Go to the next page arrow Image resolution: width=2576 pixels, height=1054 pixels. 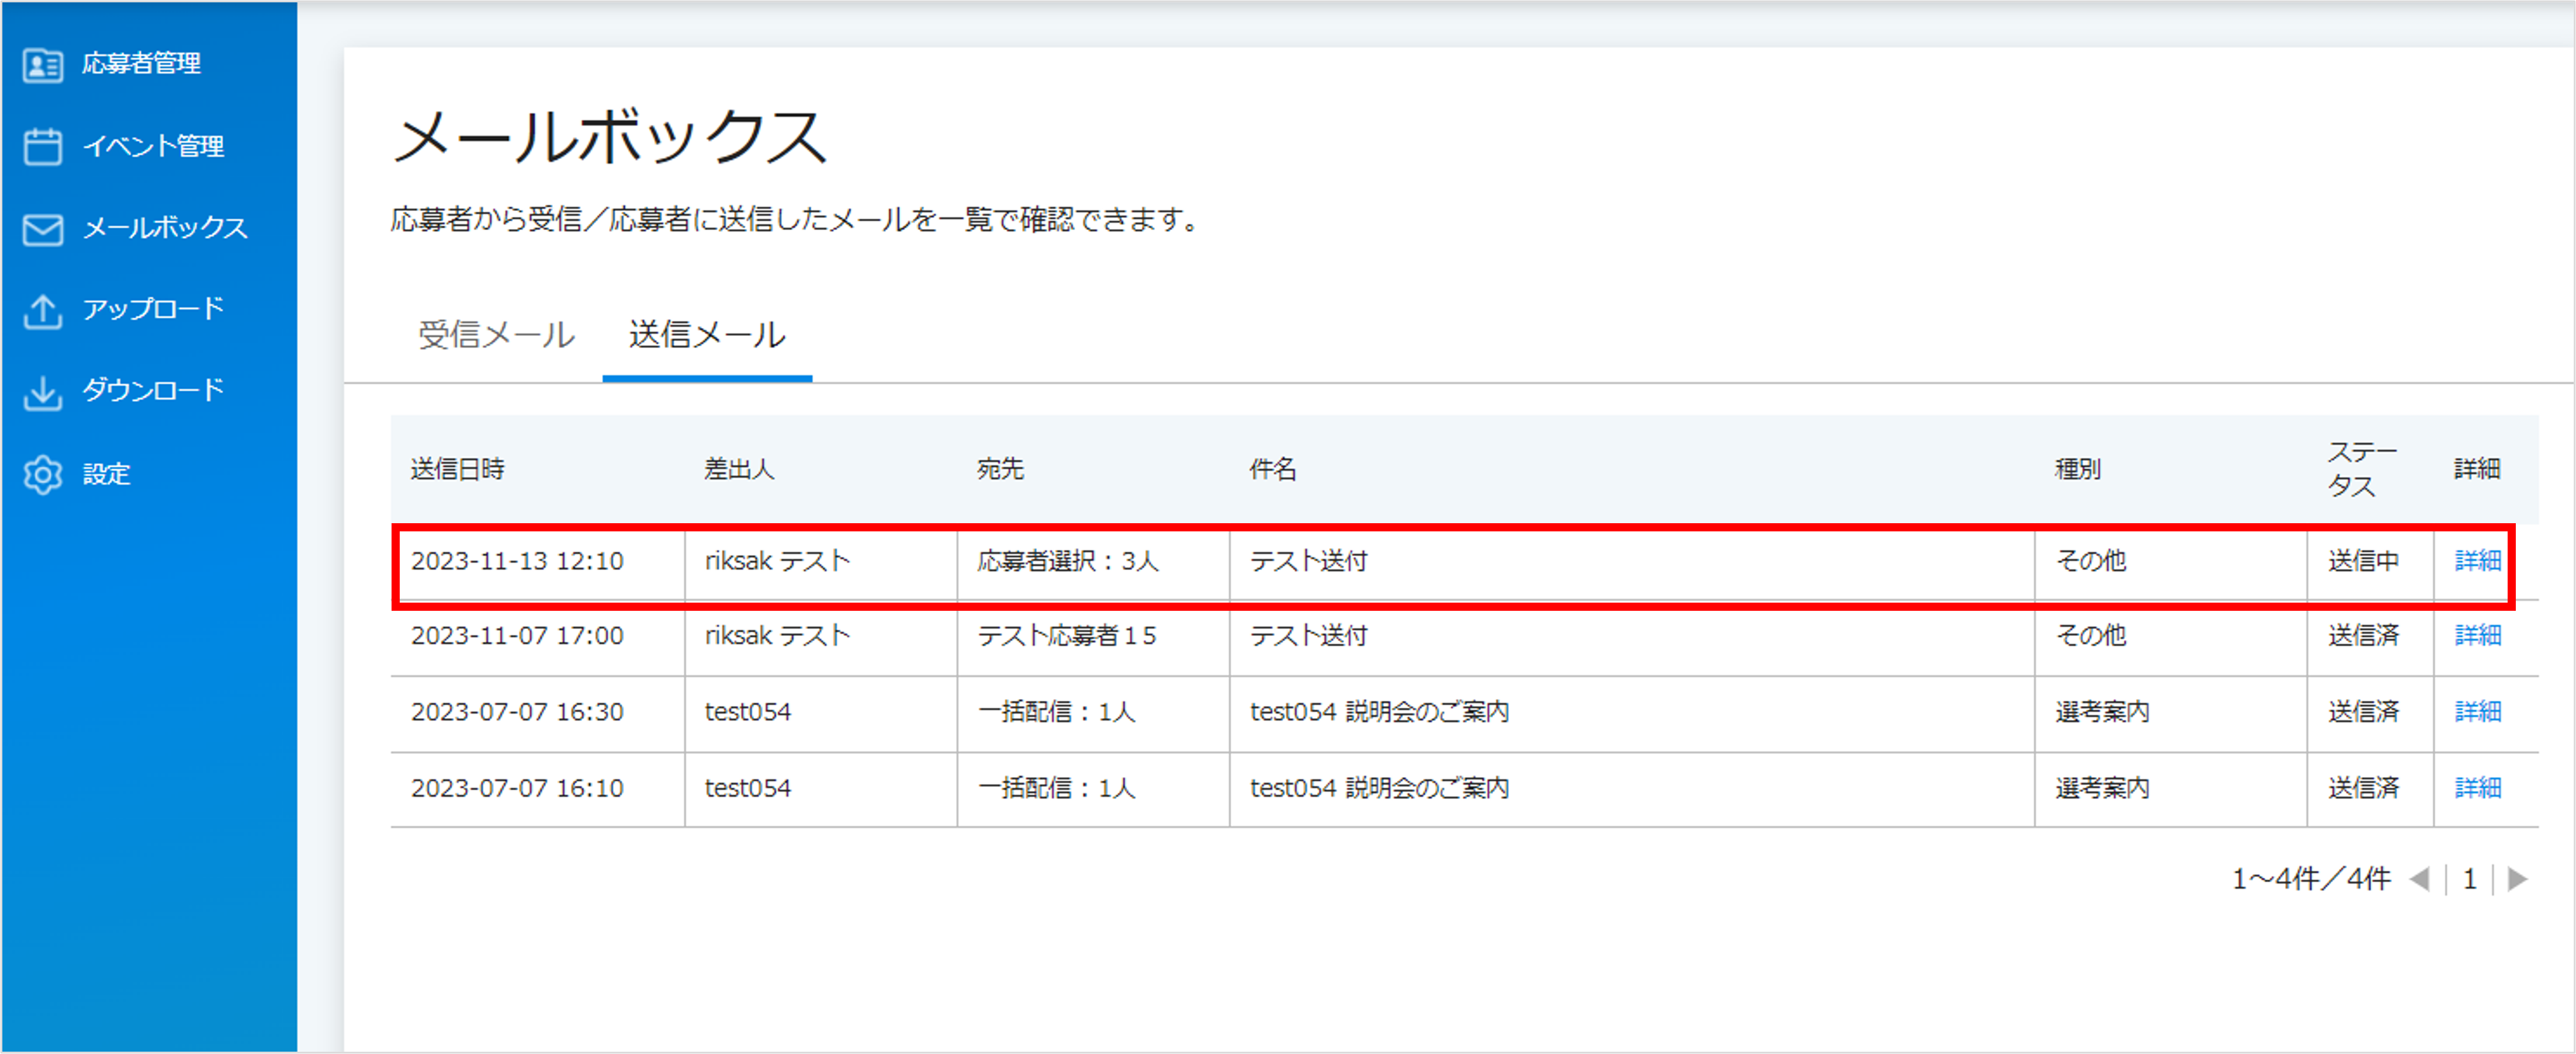[2518, 878]
